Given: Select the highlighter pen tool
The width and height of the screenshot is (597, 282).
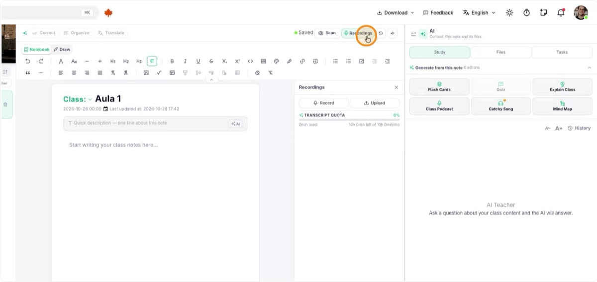Looking at the screenshot, I should pyautogui.click(x=289, y=61).
